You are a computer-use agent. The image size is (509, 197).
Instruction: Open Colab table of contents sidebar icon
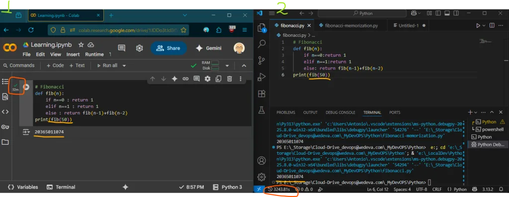5,81
